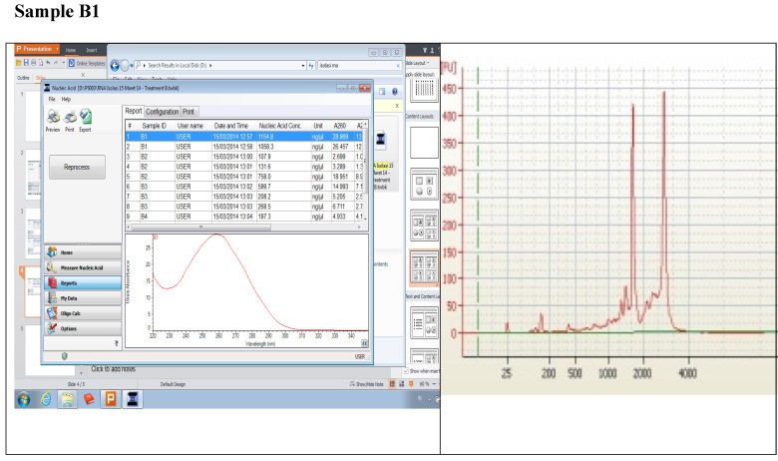Click the Show/Hide Note button
The image size is (778, 461).
pos(367,384)
